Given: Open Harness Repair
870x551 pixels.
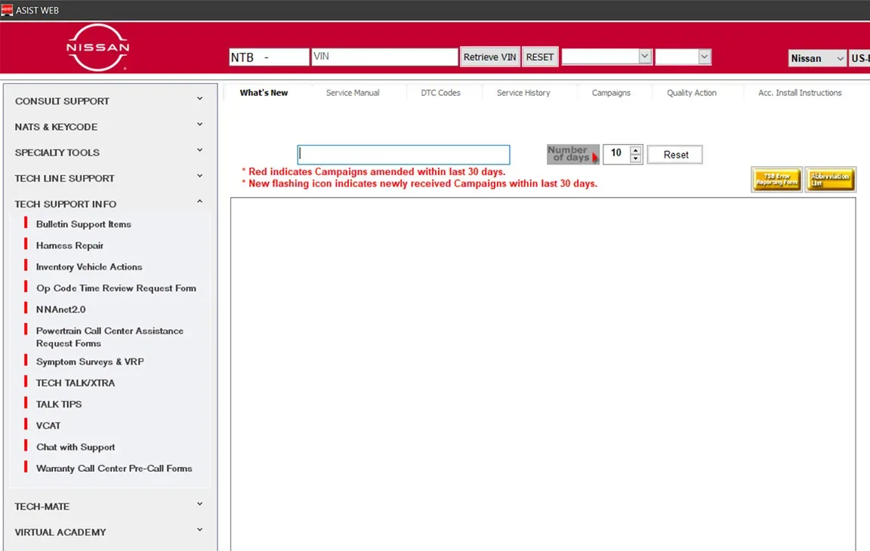Looking at the screenshot, I should [x=69, y=245].
